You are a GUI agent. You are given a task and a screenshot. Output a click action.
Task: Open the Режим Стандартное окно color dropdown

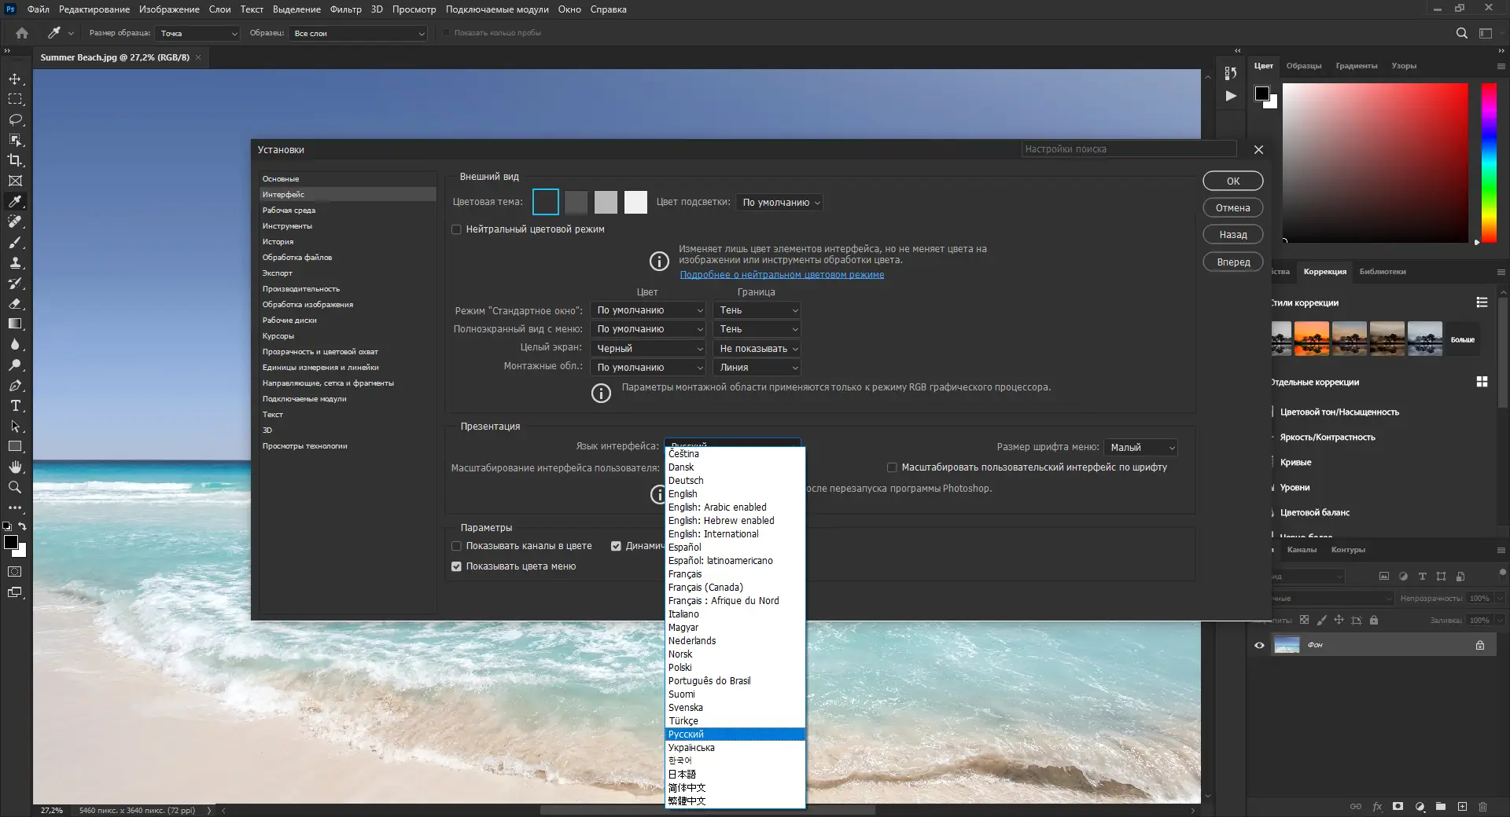coord(649,310)
